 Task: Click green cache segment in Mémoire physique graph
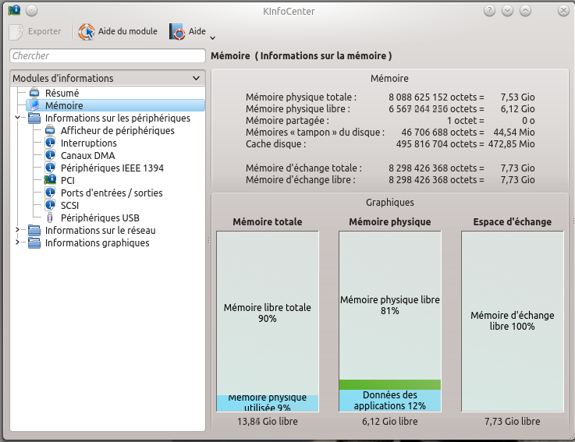(390, 384)
